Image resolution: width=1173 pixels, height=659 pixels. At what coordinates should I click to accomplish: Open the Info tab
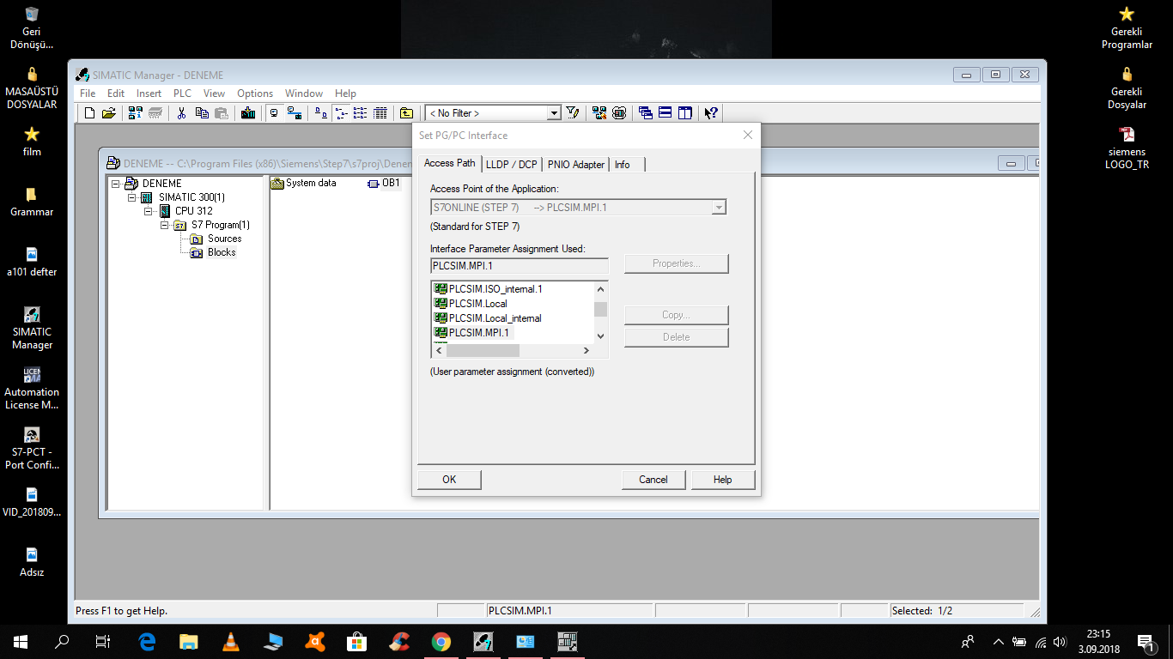pos(623,165)
